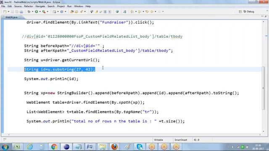Toggle the Breadcrumb toolbar button
Image resolution: width=269 pixels, height=151 pixels.
click(92, 12)
